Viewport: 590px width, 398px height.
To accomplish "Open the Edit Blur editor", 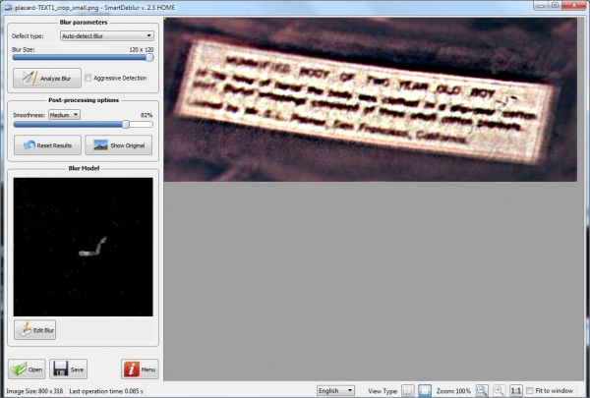I will coord(35,330).
